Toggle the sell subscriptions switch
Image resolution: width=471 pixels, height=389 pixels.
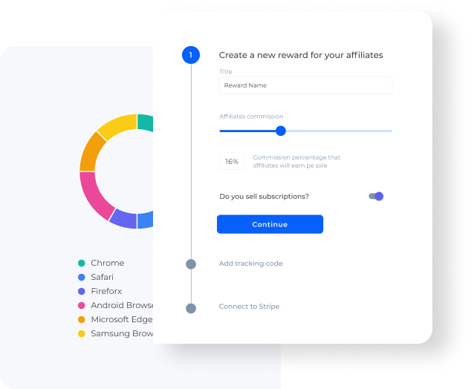376,197
